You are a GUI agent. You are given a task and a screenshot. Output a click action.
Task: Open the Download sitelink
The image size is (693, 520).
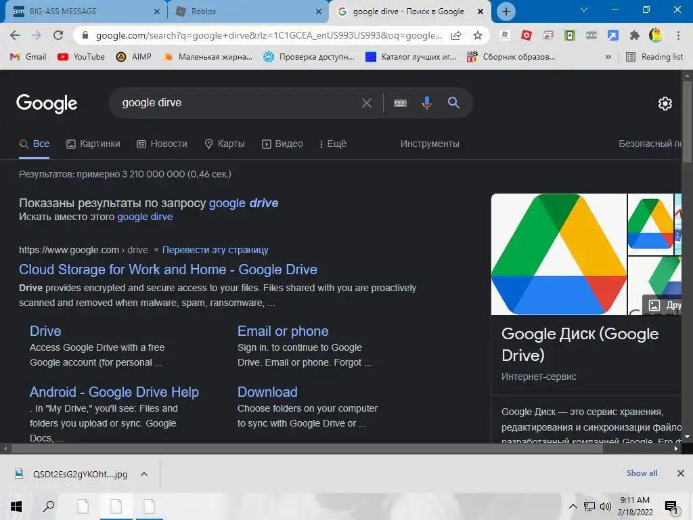267,392
